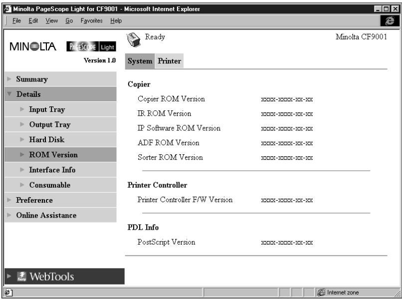Click the arrow beside Interface Info
402x300 pixels.
click(x=22, y=170)
